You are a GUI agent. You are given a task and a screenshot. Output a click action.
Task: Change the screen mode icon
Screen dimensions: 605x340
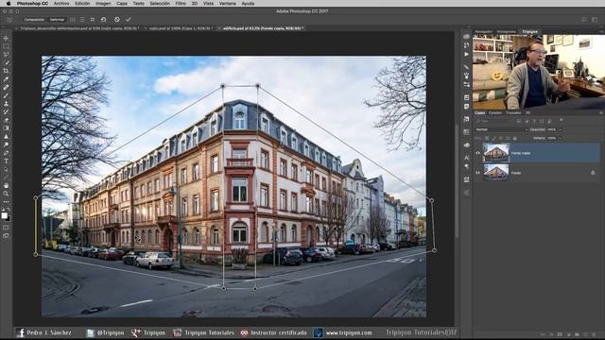[6, 236]
